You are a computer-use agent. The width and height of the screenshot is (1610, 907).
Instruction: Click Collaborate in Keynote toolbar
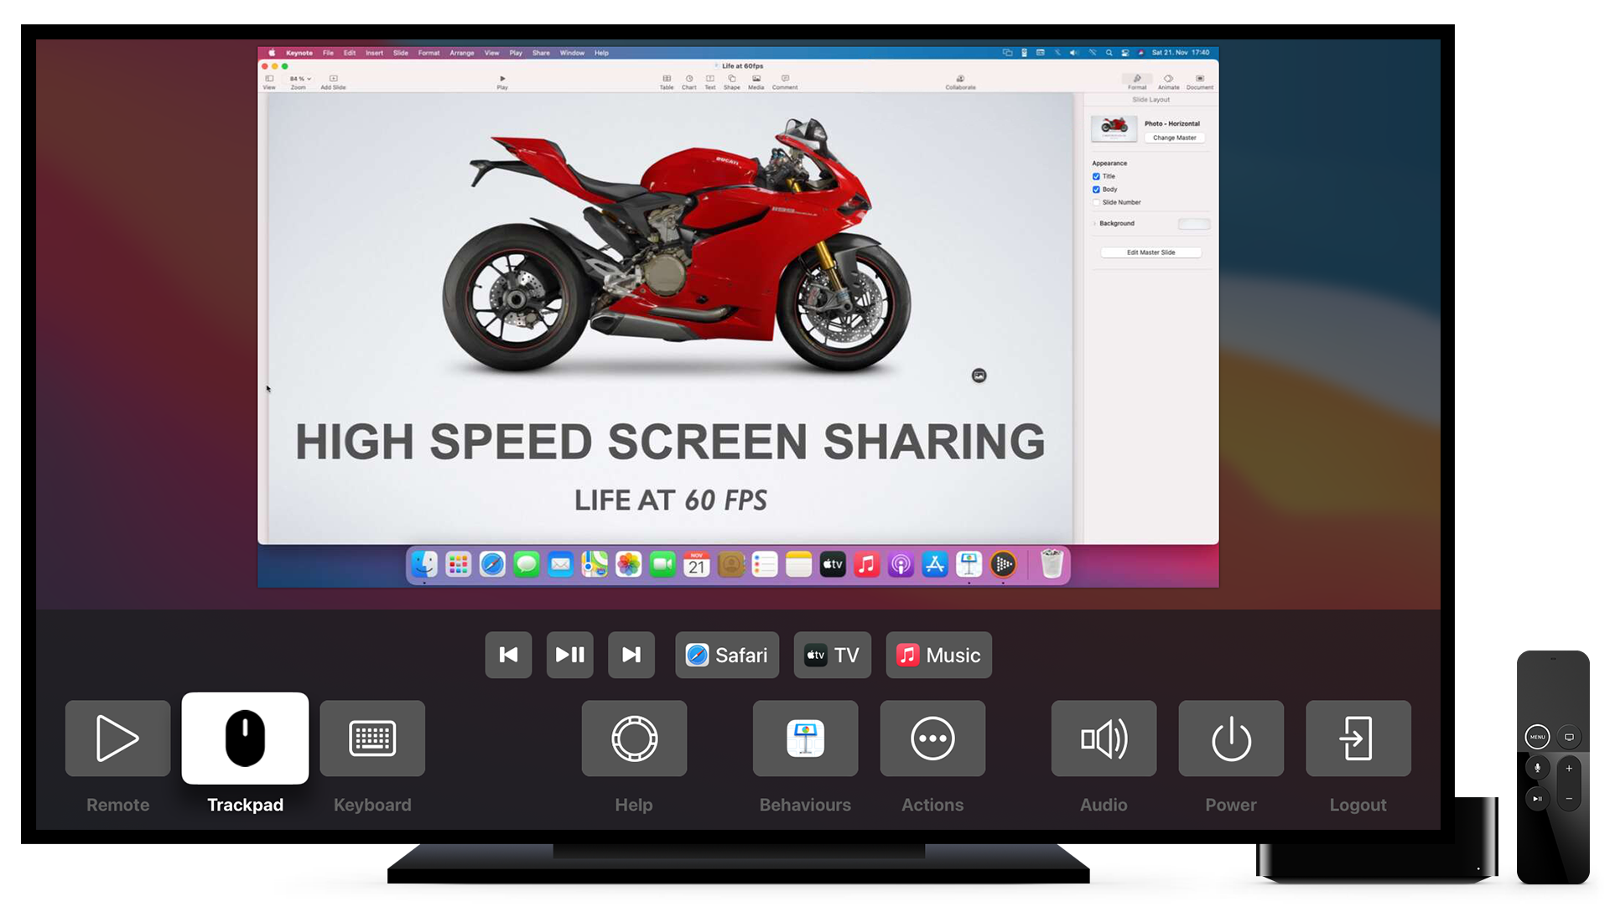[x=960, y=81]
